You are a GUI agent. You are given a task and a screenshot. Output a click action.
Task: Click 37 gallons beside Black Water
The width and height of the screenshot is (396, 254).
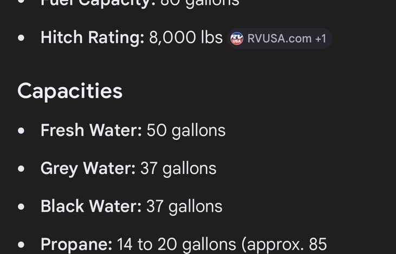[184, 206]
